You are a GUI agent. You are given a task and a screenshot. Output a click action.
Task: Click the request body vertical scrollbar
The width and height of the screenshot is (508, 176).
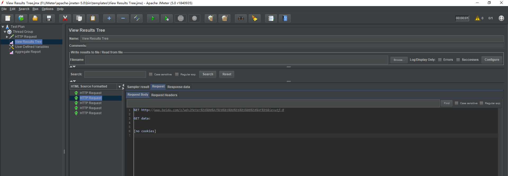pos(500,142)
